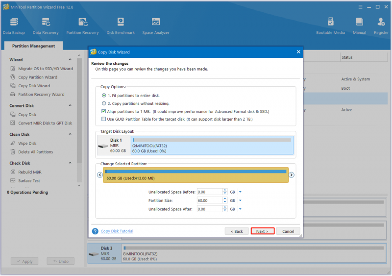Open the Partition Recovery tool
Screen dimensions: 392x276
[x=82, y=26]
